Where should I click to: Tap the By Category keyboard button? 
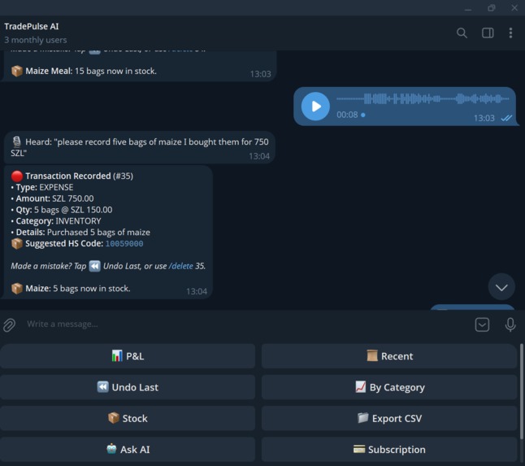click(x=389, y=387)
